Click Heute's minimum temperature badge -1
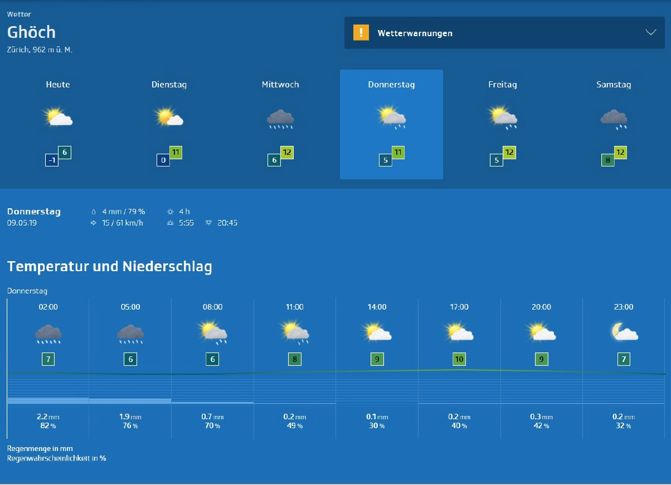The image size is (671, 485). click(x=52, y=160)
